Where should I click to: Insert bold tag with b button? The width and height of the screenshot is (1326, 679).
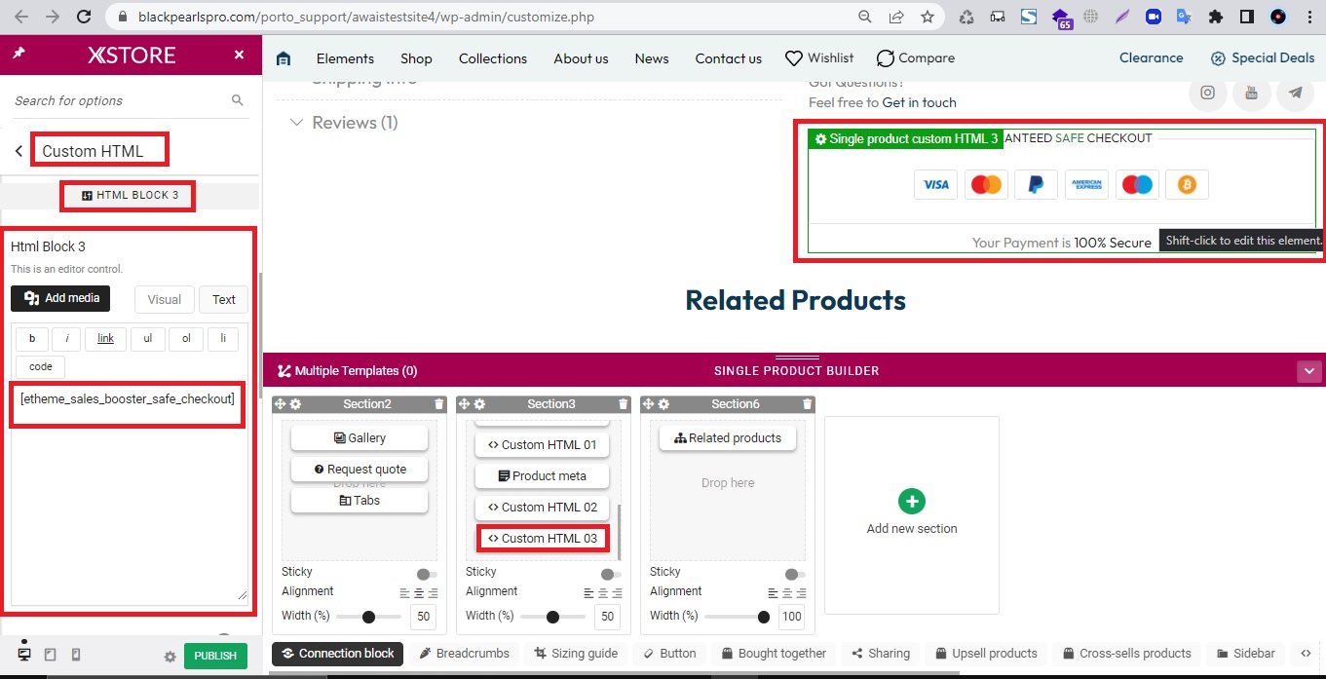[x=32, y=338]
